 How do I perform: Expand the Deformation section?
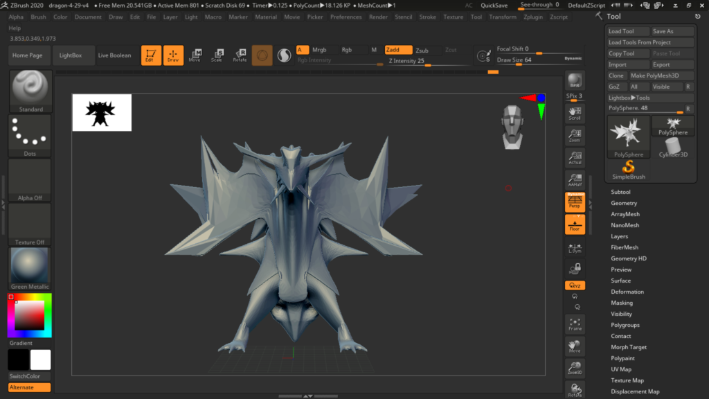coord(627,292)
